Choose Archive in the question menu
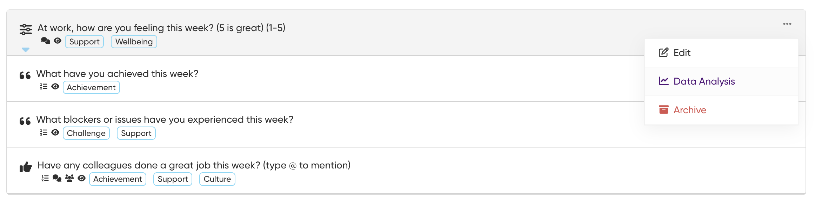This screenshot has height=209, width=835. [689, 110]
